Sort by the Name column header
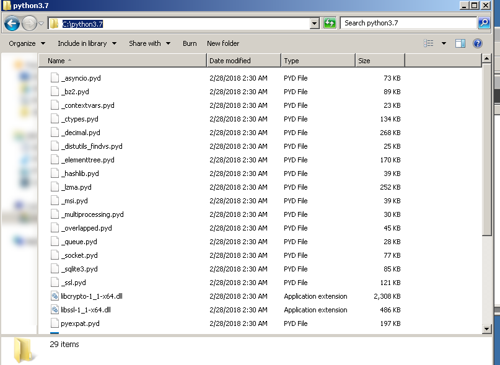 coord(123,61)
